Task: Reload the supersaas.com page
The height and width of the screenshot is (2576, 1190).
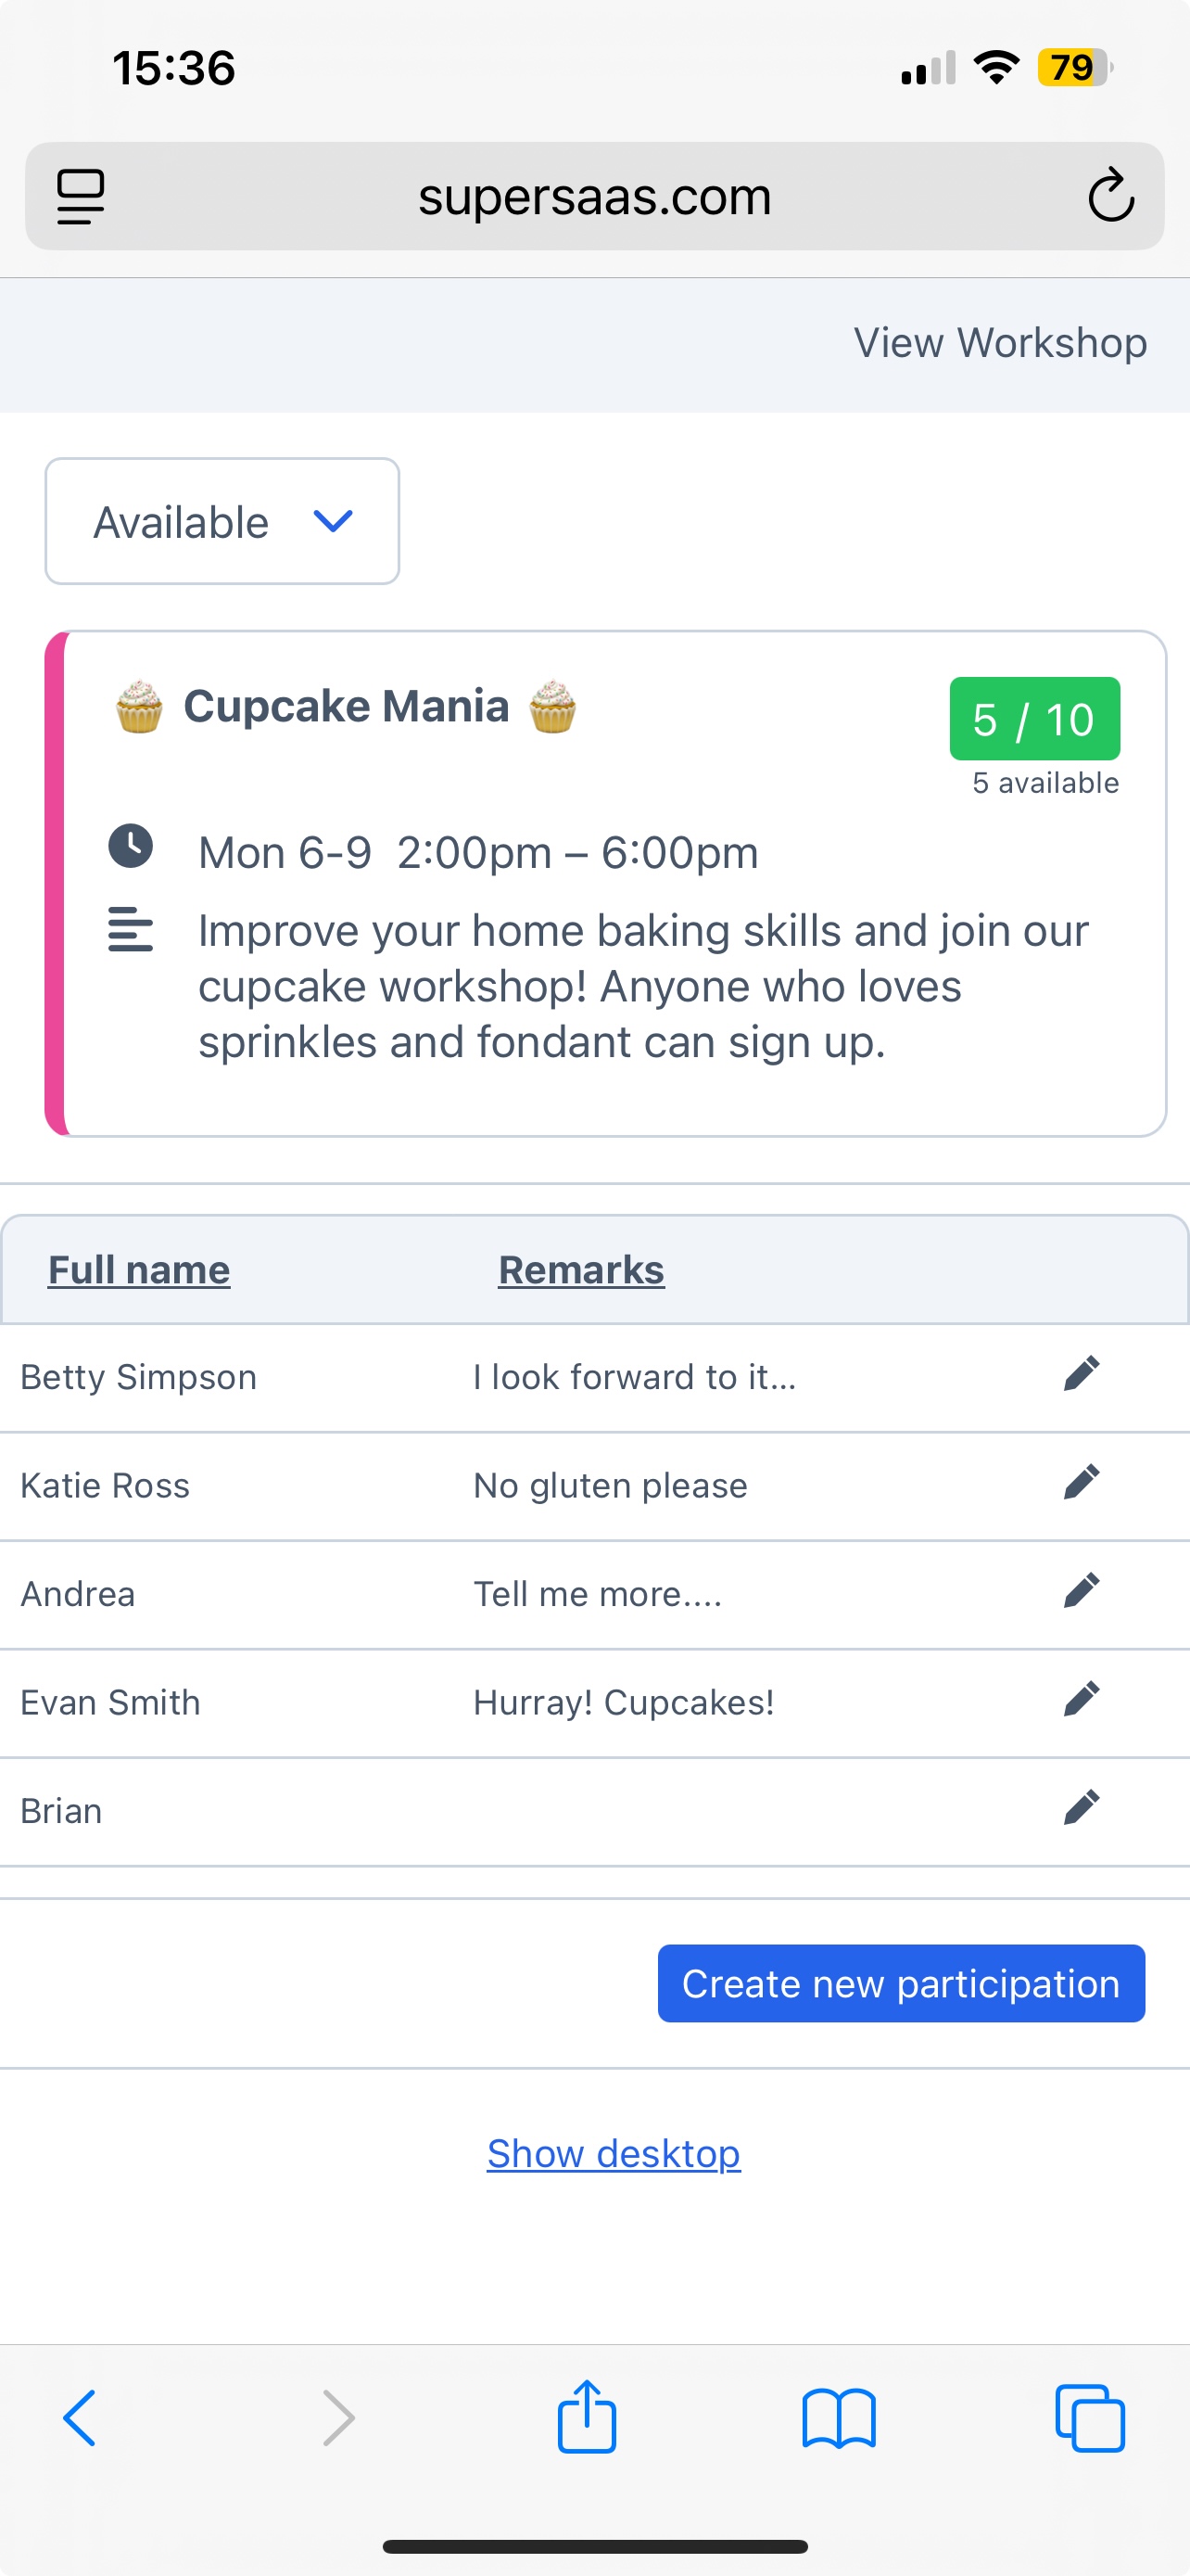Action: tap(1111, 196)
